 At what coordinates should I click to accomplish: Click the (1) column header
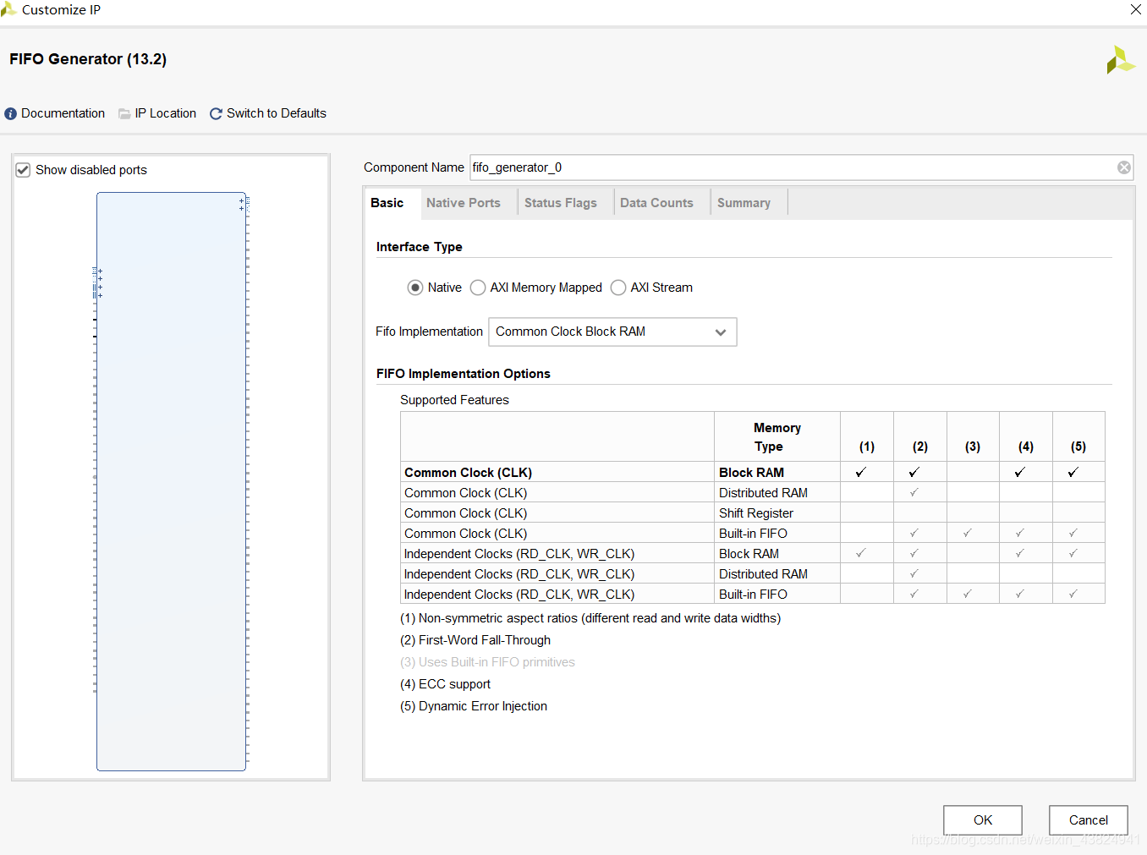pyautogui.click(x=867, y=437)
